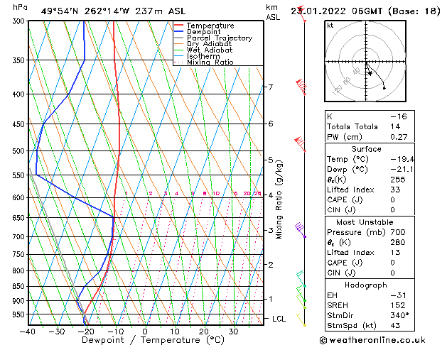The image size is (447, 345).
Task: Click the 'Mixing Ratio' legend label
Action: click(210, 62)
